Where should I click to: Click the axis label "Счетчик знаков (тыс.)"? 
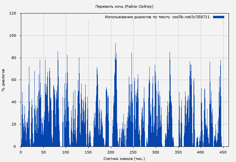[x=124, y=158]
